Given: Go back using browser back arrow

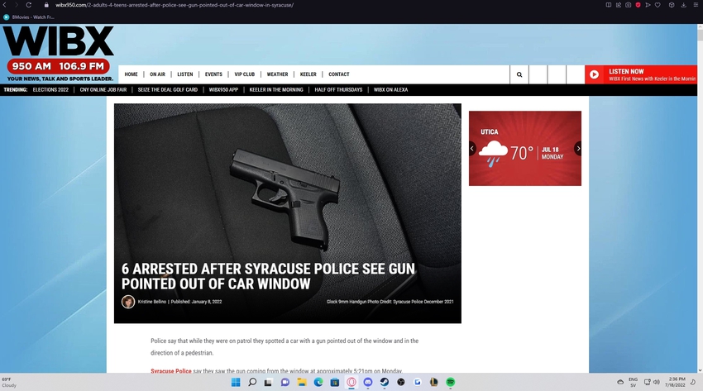Looking at the screenshot, I should (x=5, y=5).
